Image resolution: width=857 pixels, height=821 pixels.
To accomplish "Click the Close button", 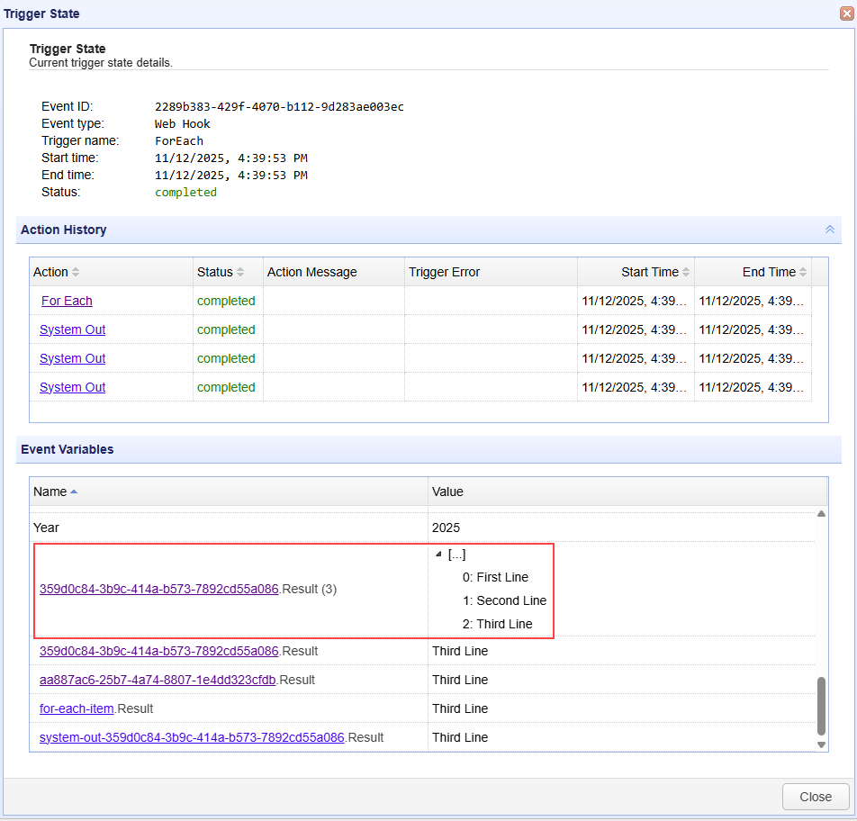I will point(816,797).
